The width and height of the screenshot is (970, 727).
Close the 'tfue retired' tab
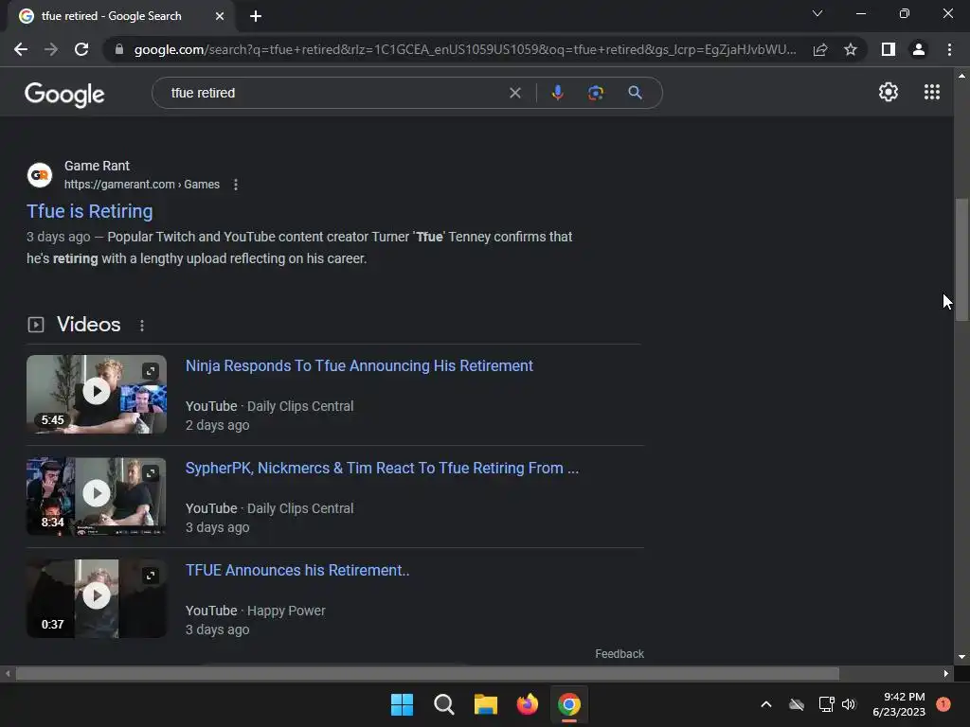click(x=220, y=16)
